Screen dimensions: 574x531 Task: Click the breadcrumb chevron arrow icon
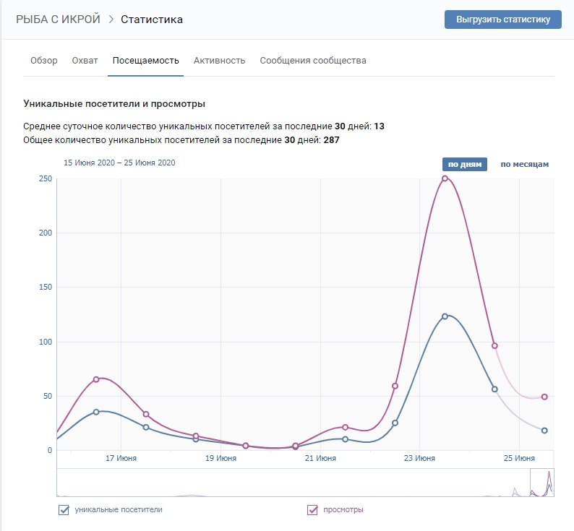[111, 20]
